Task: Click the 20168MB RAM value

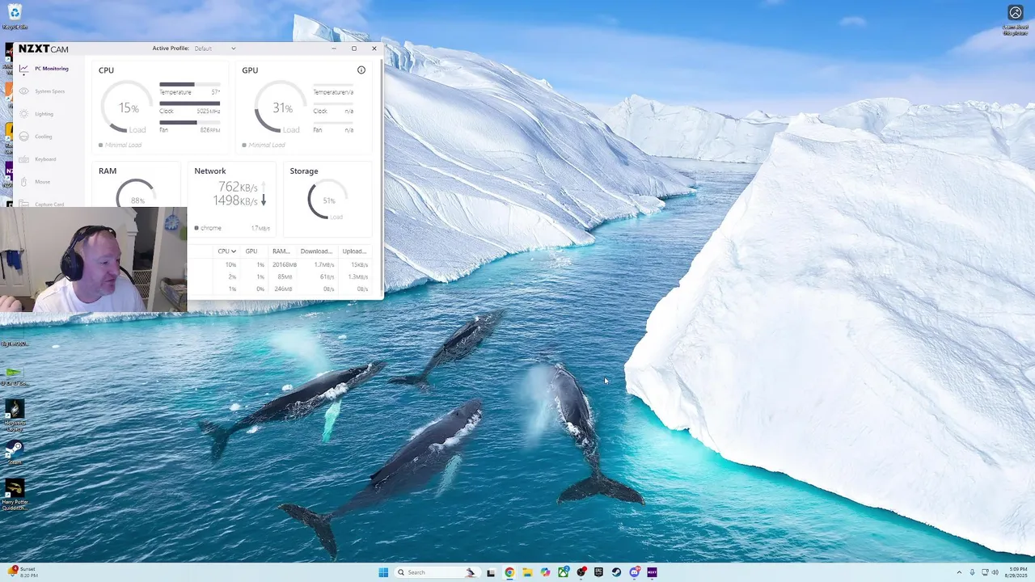Action: coord(285,264)
